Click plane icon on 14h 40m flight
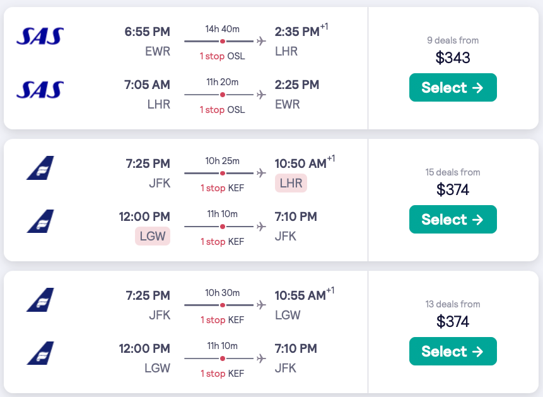The width and height of the screenshot is (543, 397). (x=262, y=42)
